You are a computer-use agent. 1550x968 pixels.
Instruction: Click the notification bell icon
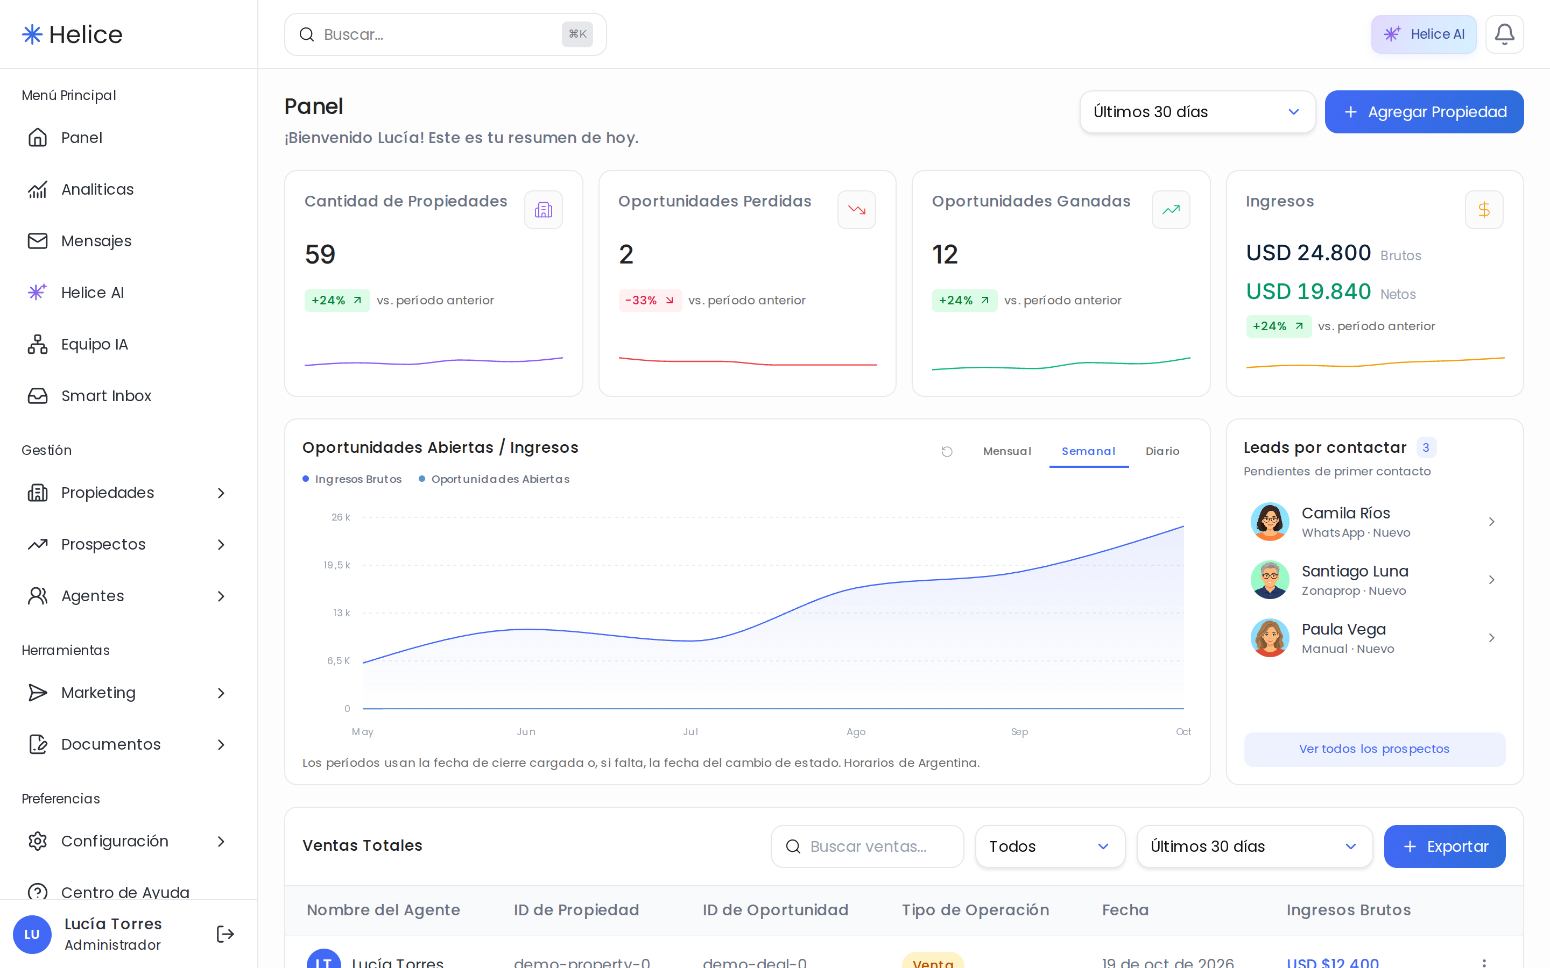1504,34
